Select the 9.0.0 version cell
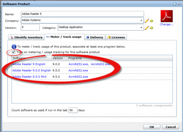The height and width of the screenshot is (132, 183). pyautogui.click(x=56, y=64)
